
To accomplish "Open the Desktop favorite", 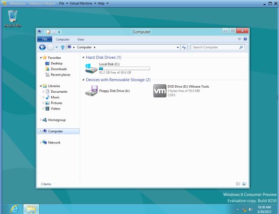I will [x=57, y=63].
